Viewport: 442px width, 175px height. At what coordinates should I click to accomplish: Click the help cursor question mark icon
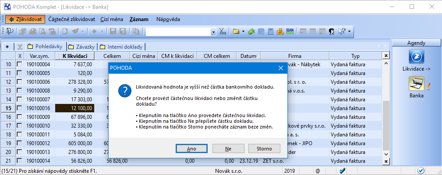pyautogui.click(x=342, y=32)
